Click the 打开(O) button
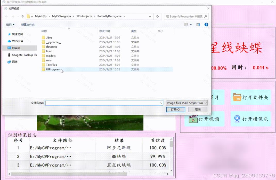Screen dimensions: 276x180 coord(176,109)
